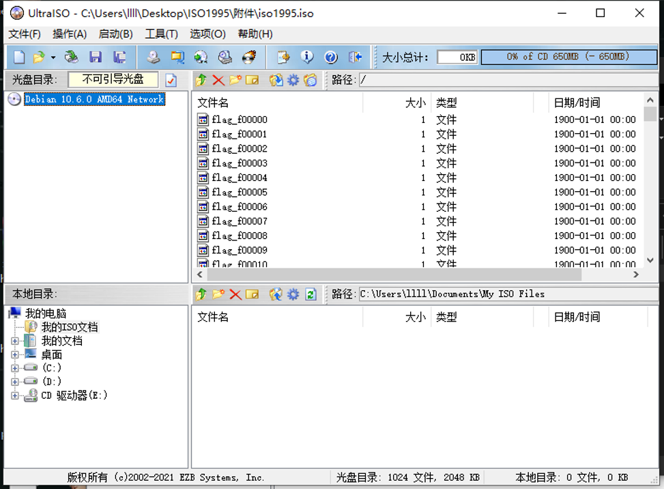
Task: Select Debian 10.6.0 AMD64 Network disc node
Action: [94, 99]
